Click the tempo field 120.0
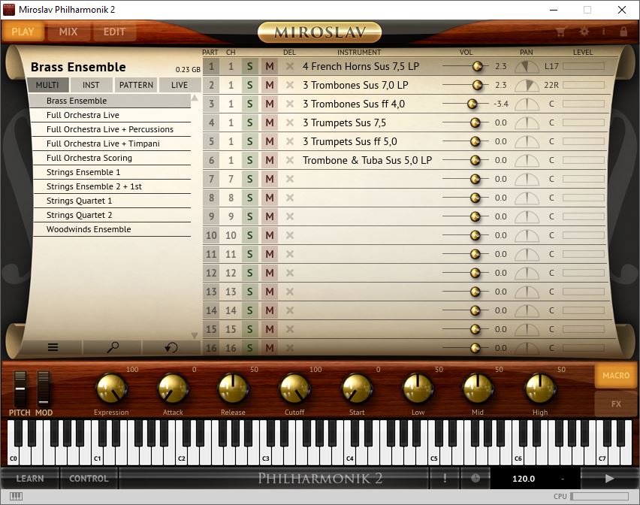Viewport: 640px width, 505px height. coord(524,479)
